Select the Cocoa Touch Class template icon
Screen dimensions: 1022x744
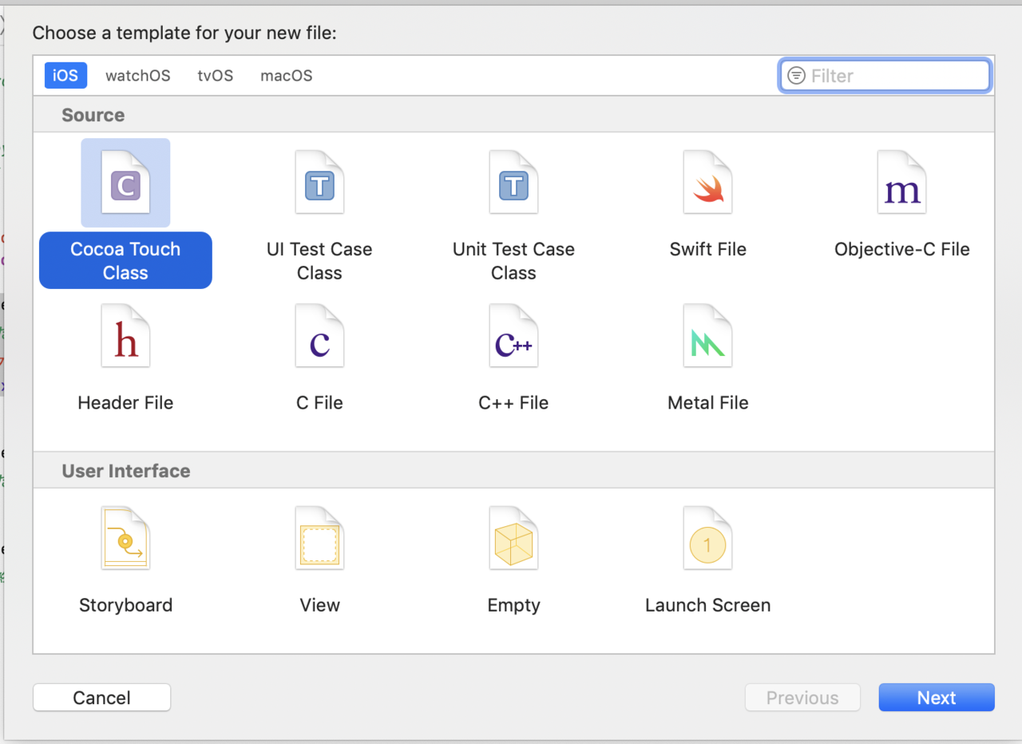(x=125, y=184)
